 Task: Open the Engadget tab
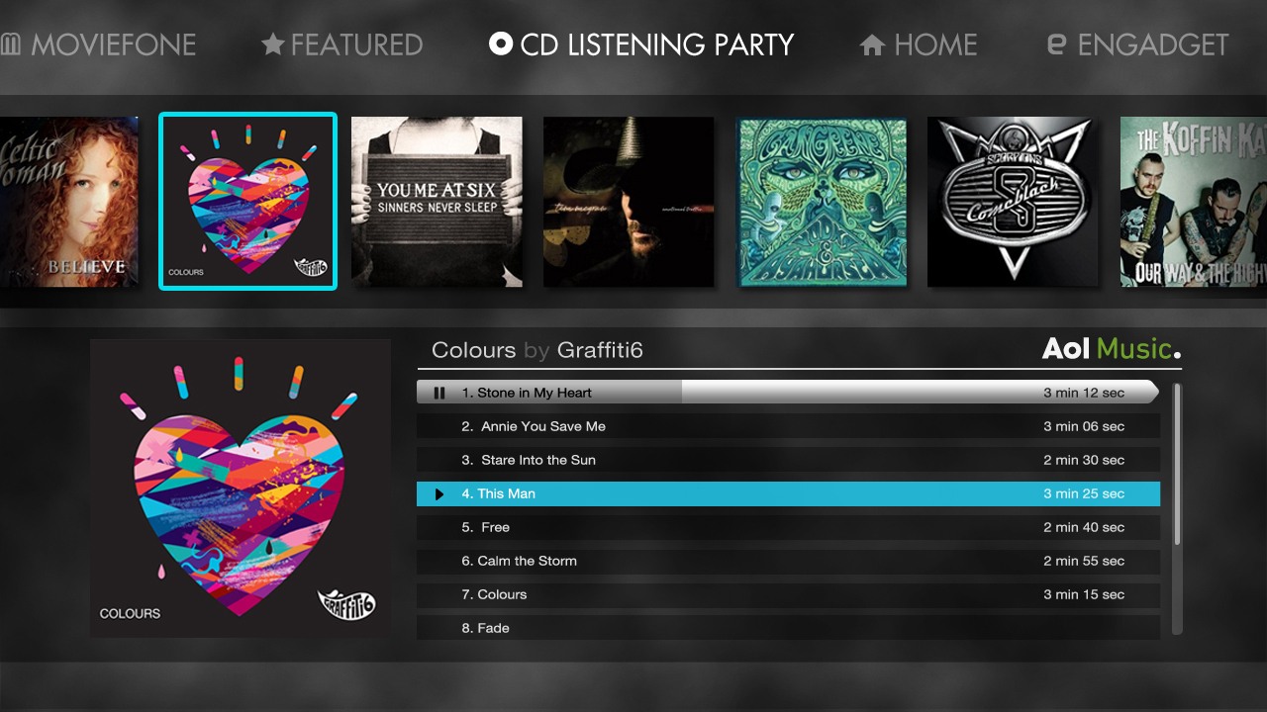point(1137,44)
